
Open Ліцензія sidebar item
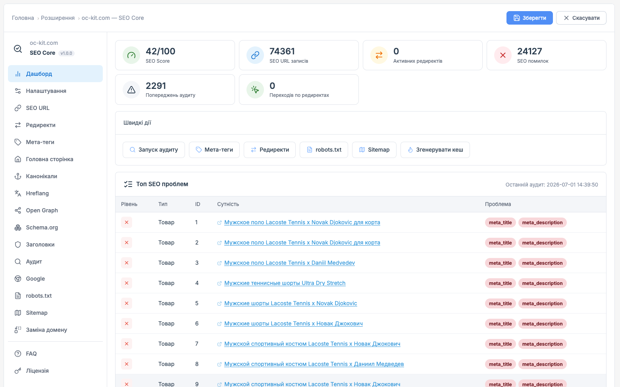point(55,371)
